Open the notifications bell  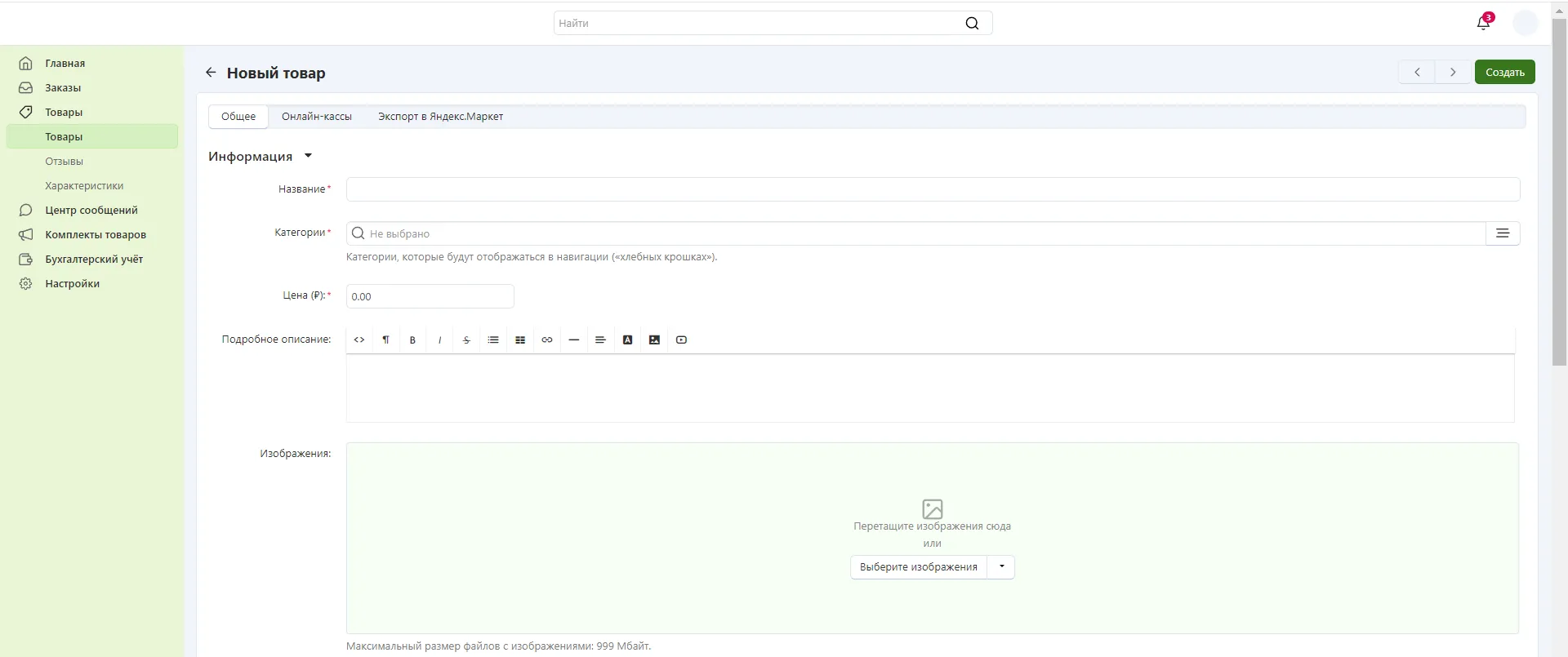pyautogui.click(x=1483, y=23)
